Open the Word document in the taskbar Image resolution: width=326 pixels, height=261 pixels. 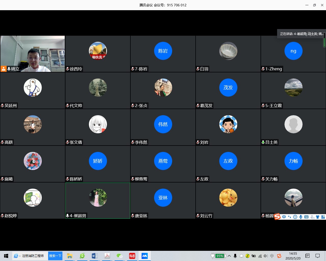pos(94,256)
